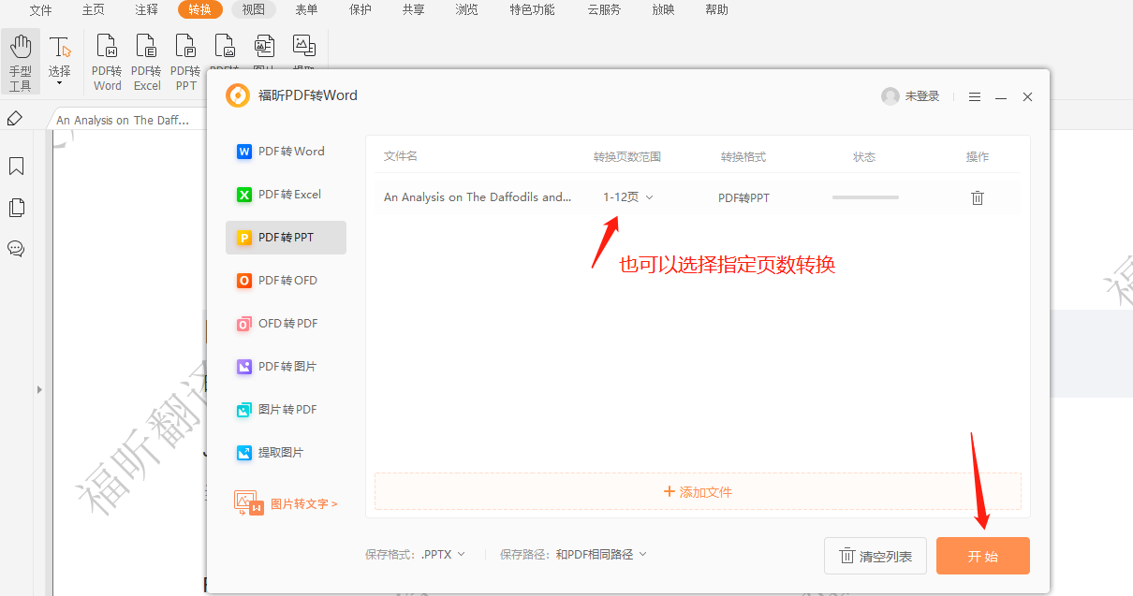Open the 表单 ribbon tab
The width and height of the screenshot is (1133, 596).
pos(306,9)
